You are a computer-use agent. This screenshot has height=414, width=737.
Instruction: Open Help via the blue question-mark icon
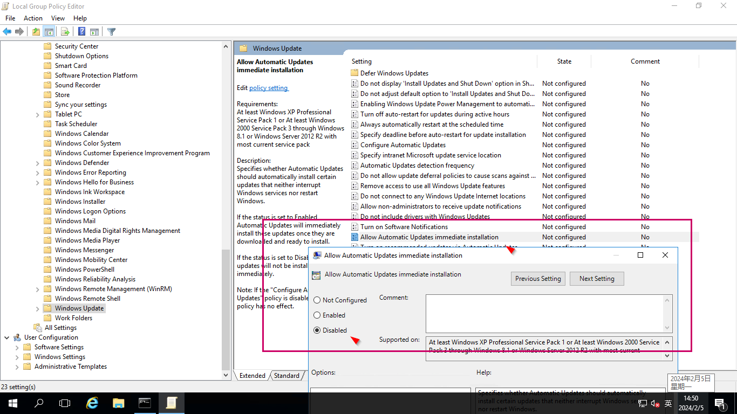tap(81, 32)
